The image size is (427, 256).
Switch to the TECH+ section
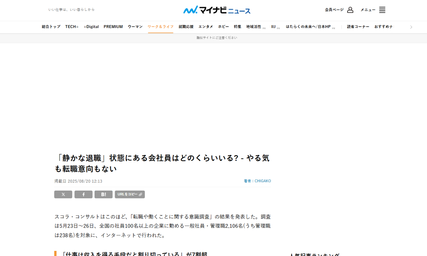click(x=72, y=27)
